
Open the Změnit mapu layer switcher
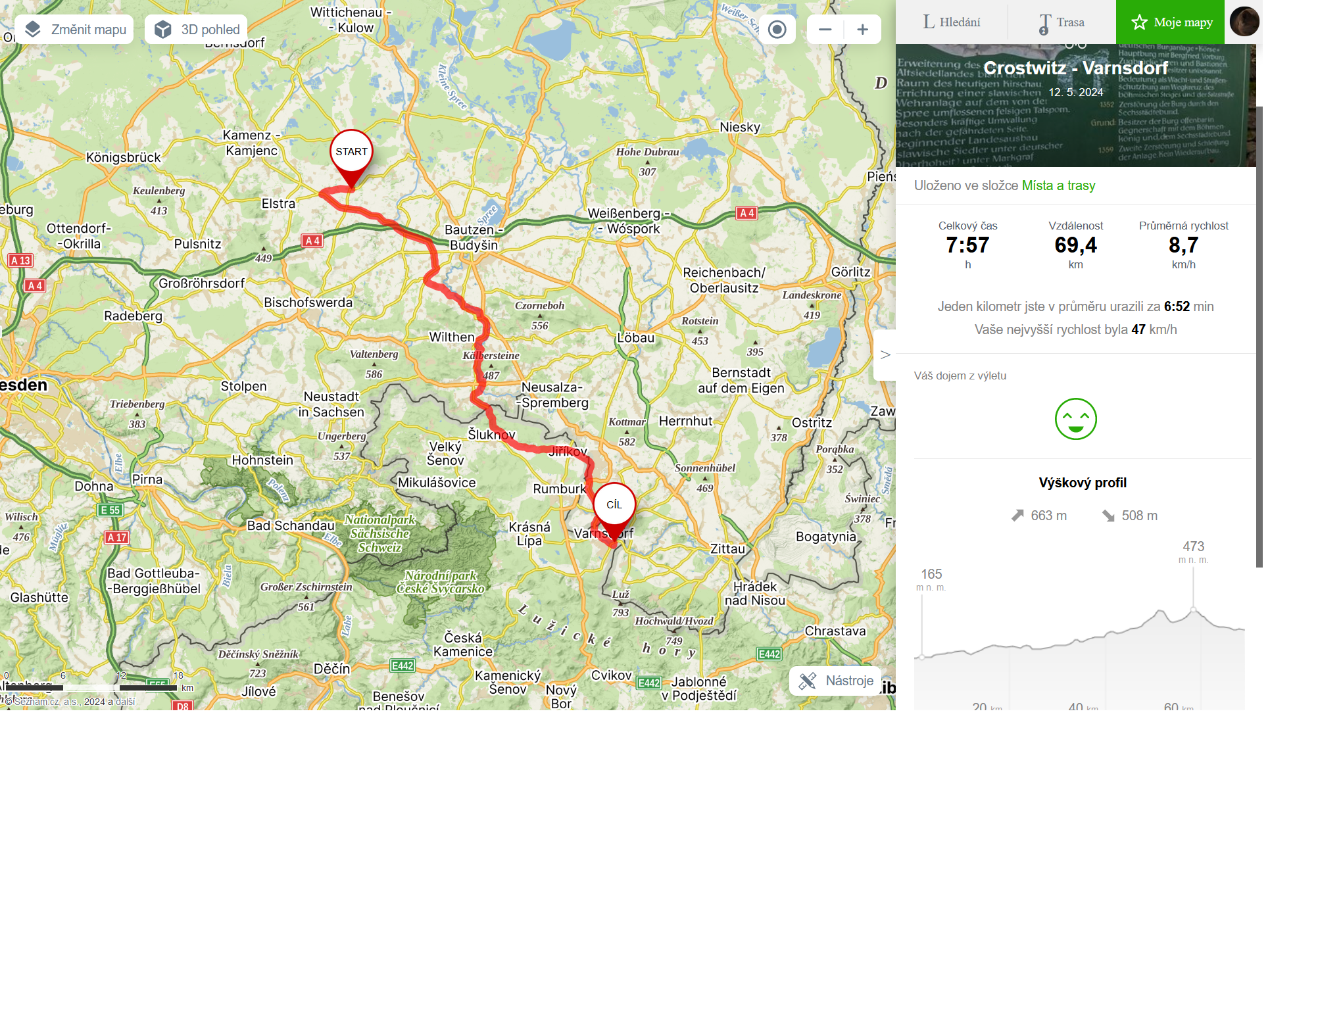coord(74,30)
